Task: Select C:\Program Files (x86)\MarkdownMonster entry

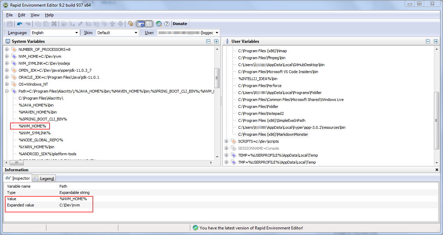Action: point(273,134)
